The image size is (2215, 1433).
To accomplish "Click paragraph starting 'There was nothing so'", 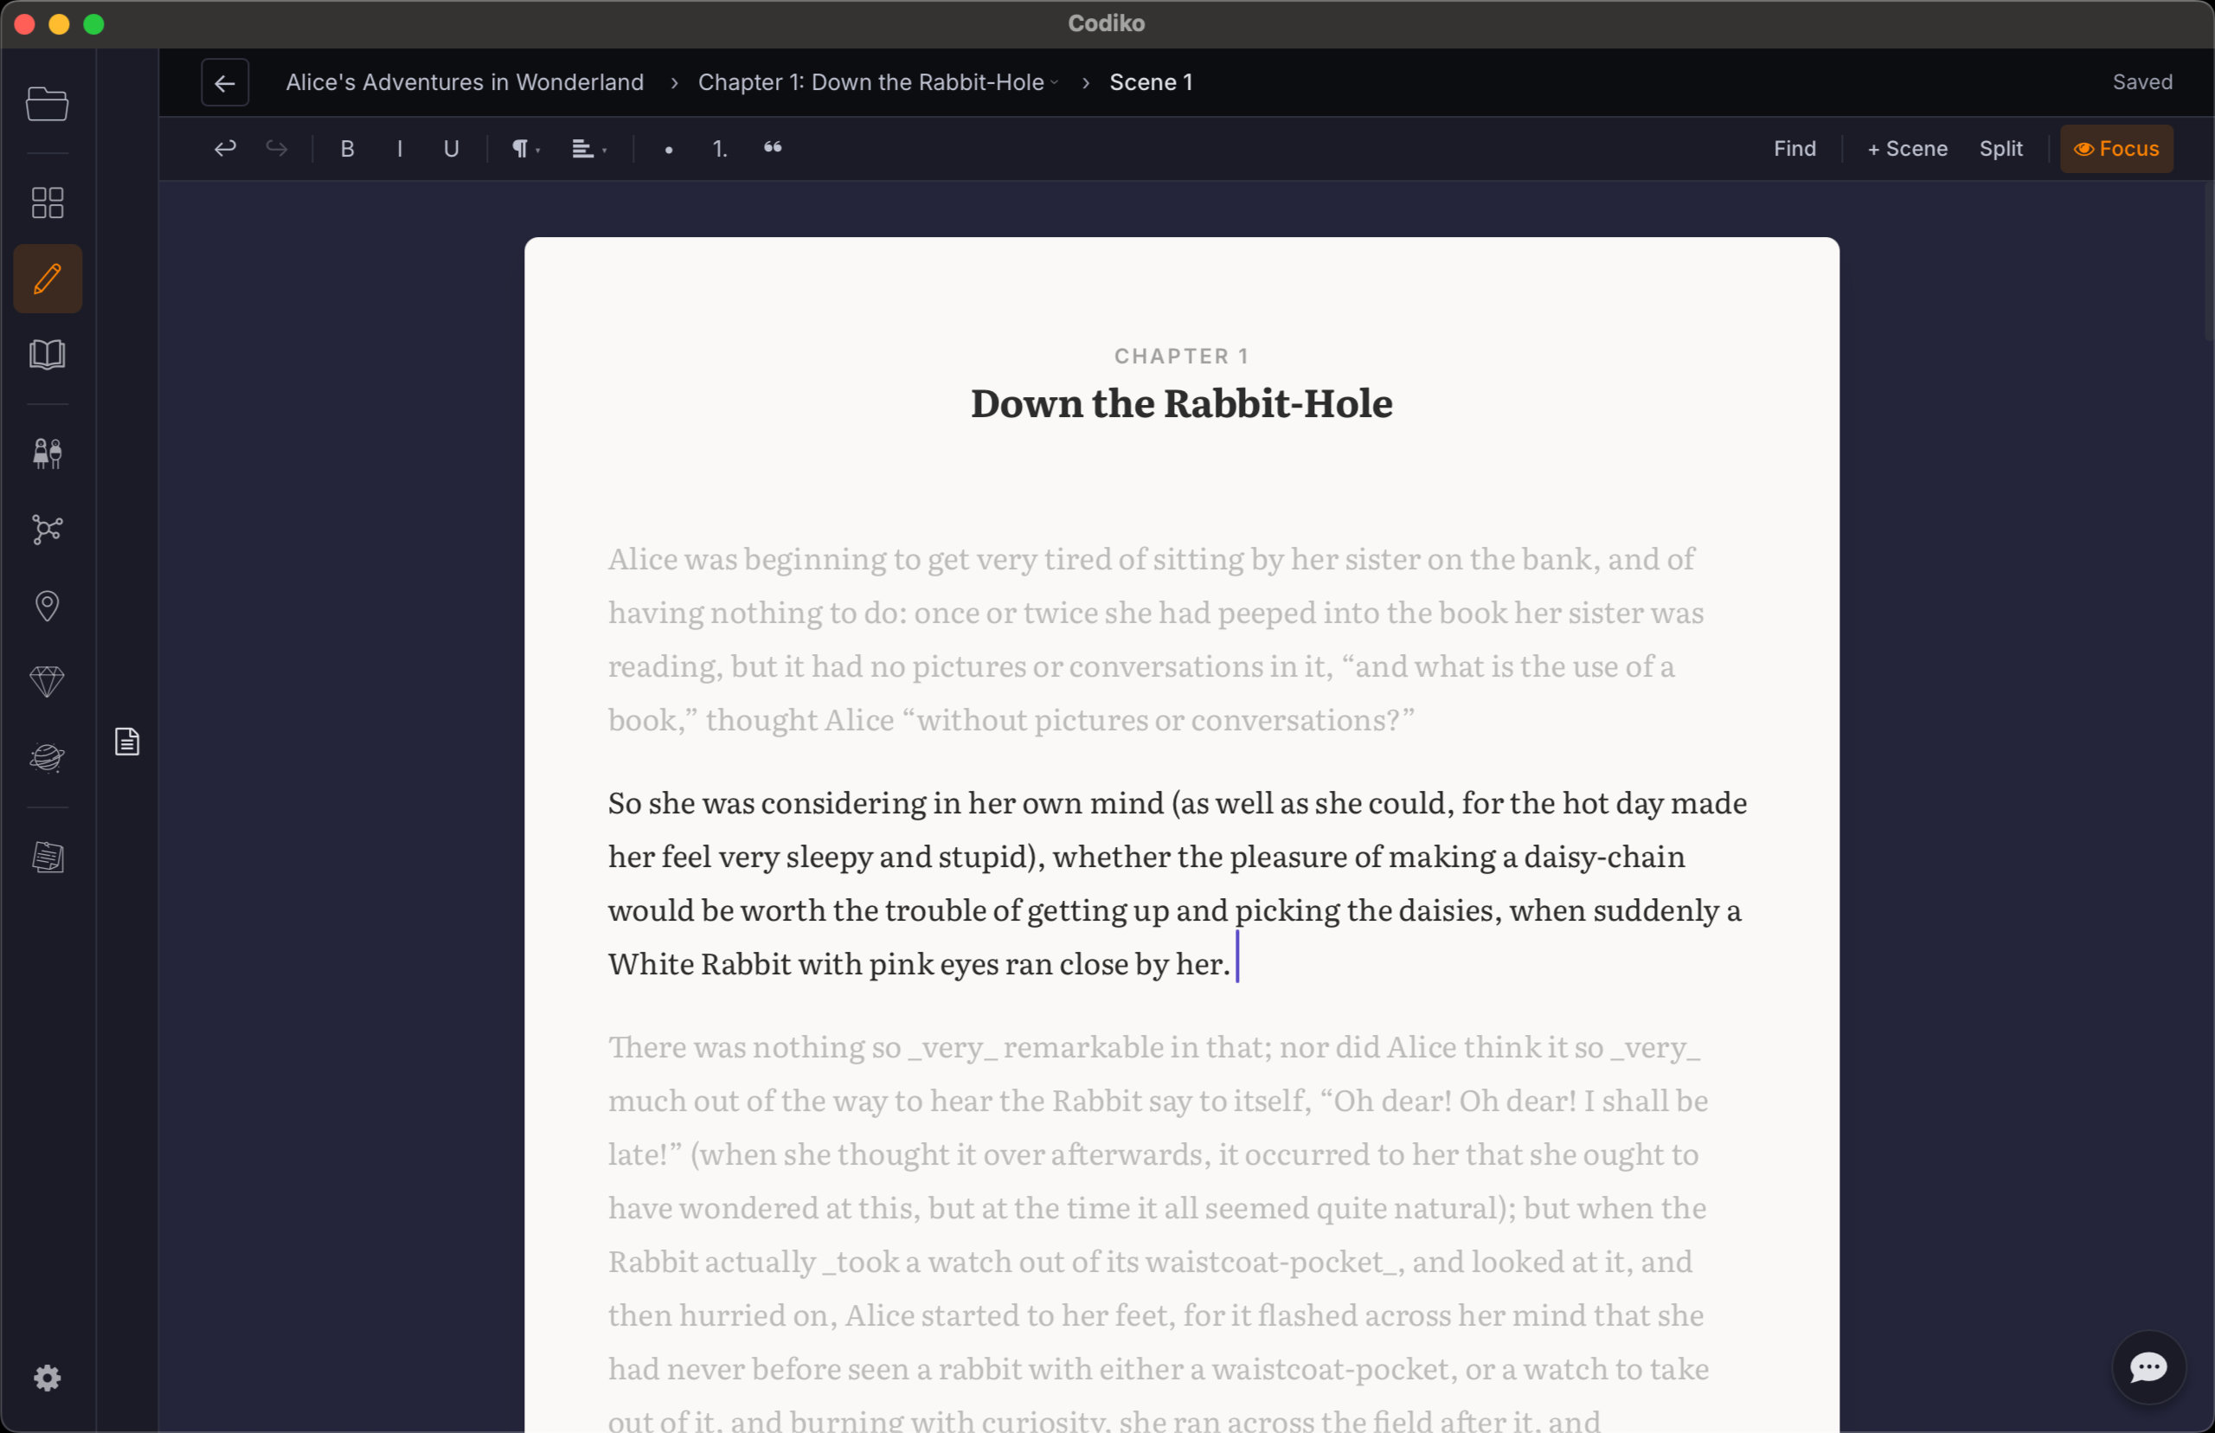I will 1159,1234.
